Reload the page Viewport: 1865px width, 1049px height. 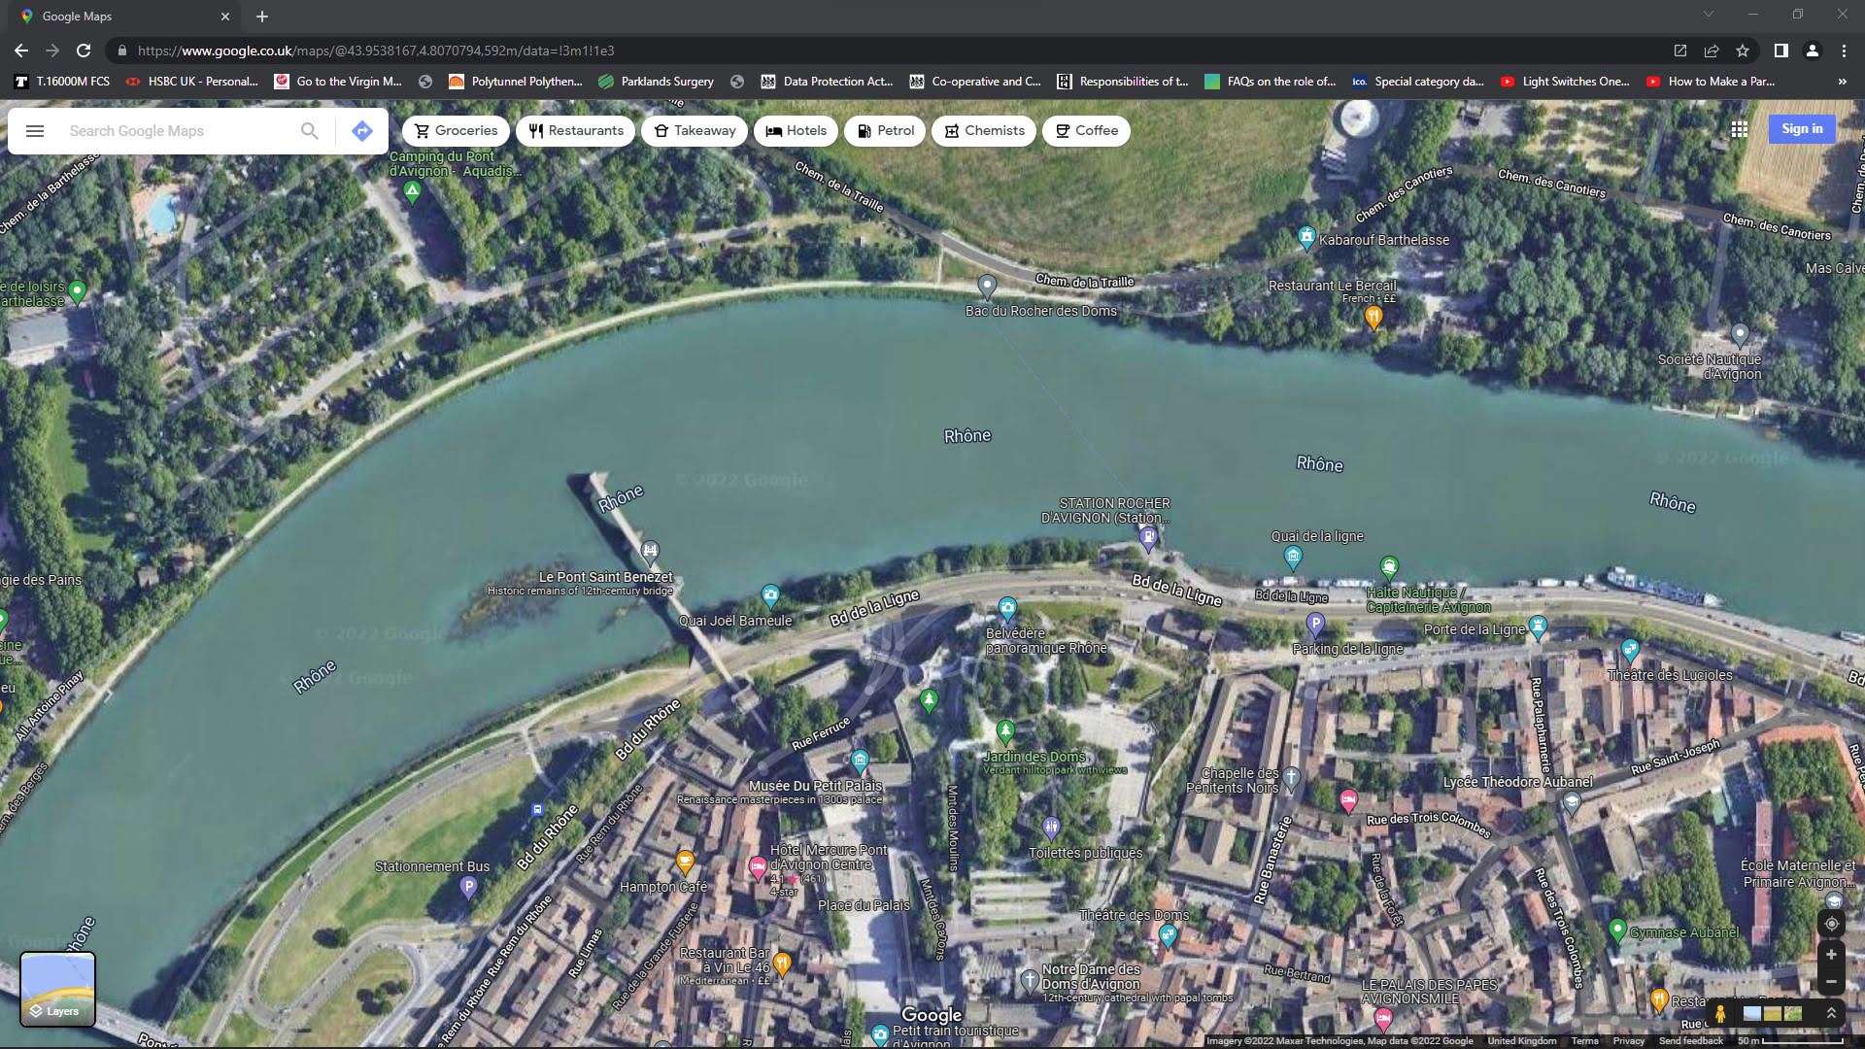(x=84, y=51)
